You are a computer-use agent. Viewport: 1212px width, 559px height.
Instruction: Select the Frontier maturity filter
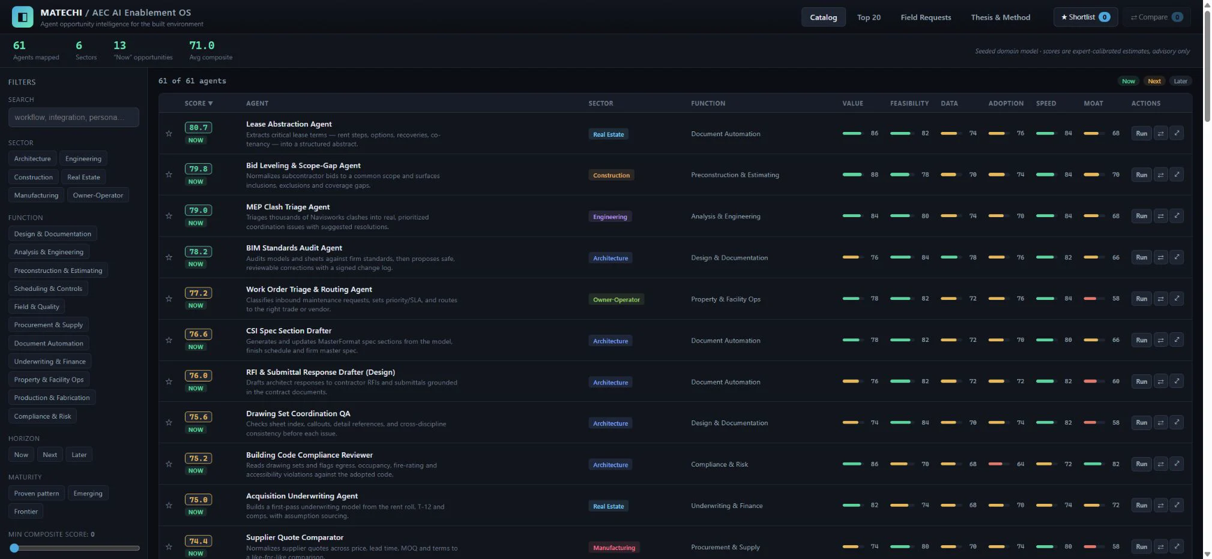(x=26, y=511)
